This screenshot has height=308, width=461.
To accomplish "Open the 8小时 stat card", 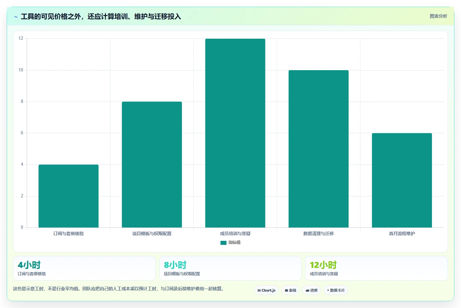I will [230, 268].
